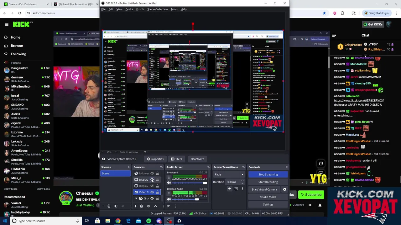This screenshot has height=225, width=401.
Task: Remove the scene transition with trash icon
Action: 236,189
